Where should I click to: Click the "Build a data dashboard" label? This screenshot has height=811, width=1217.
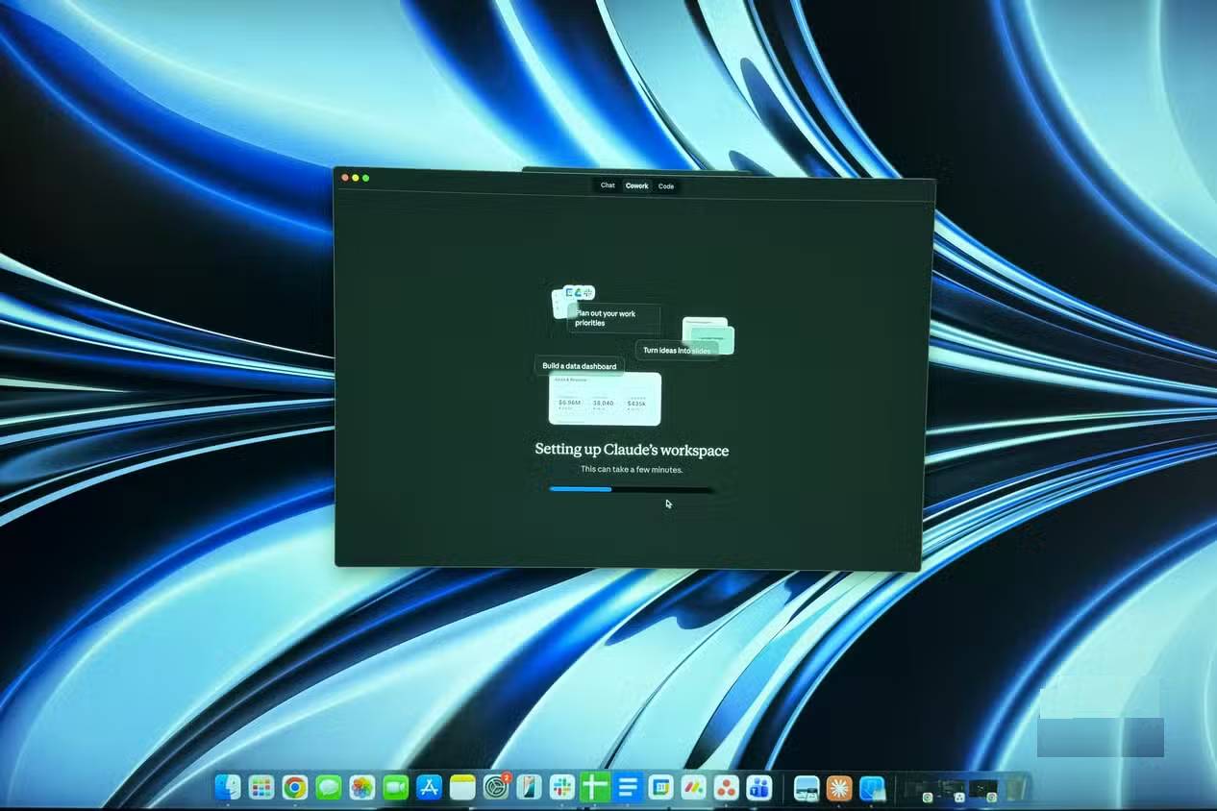pyautogui.click(x=580, y=366)
